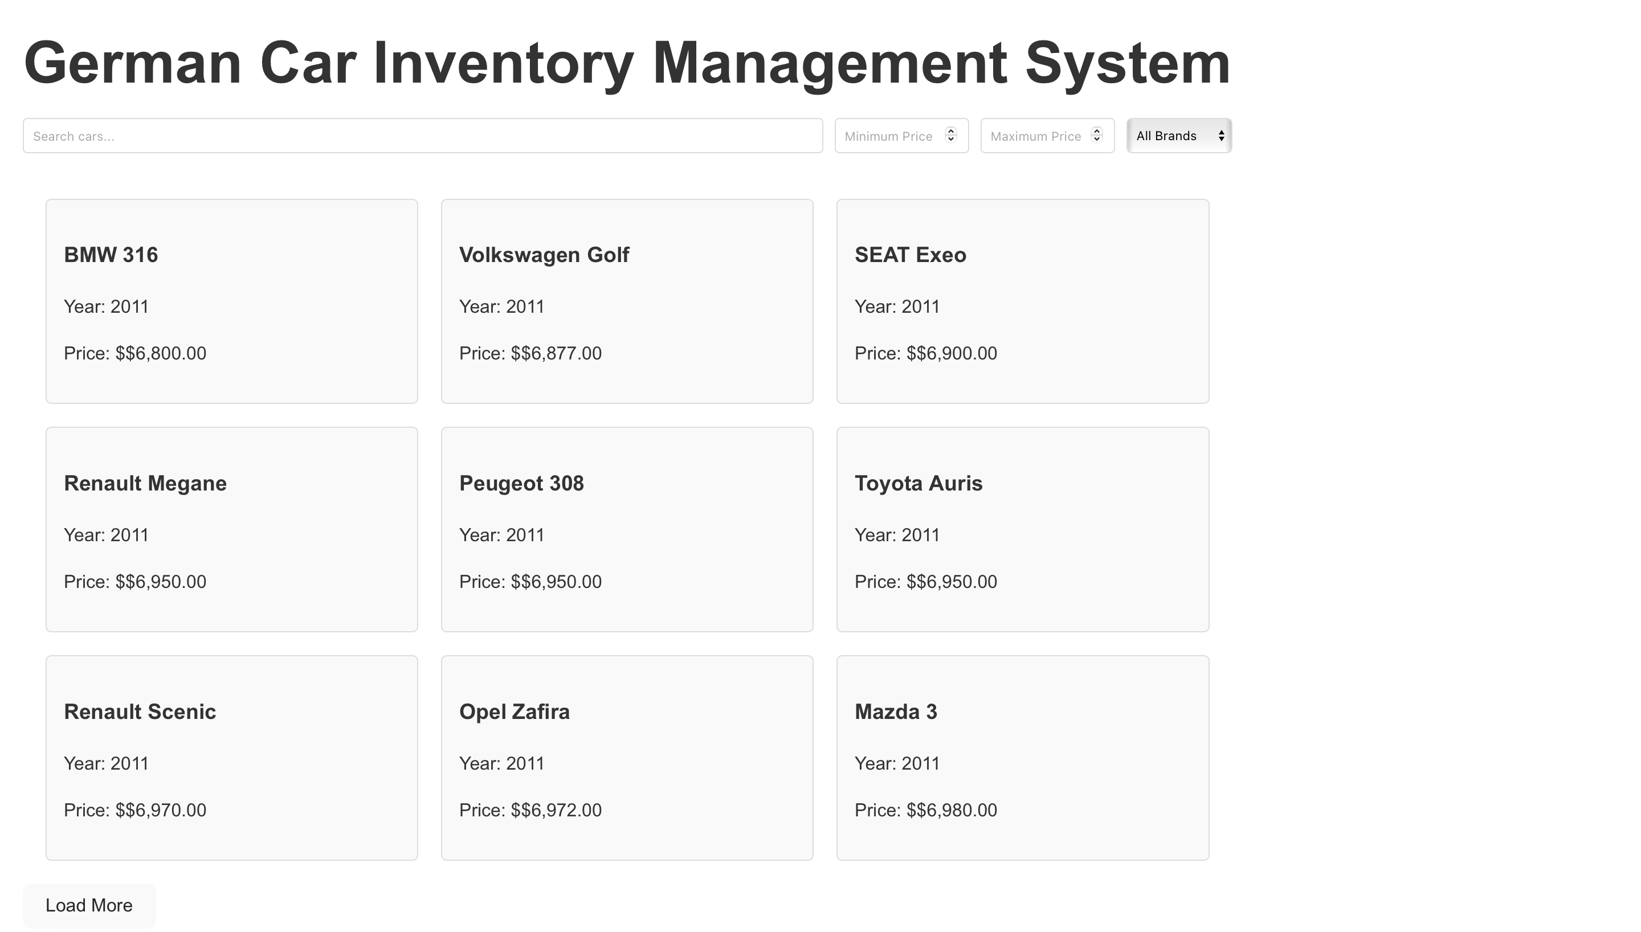
Task: Select the Toyota Auris card title
Action: tap(919, 483)
